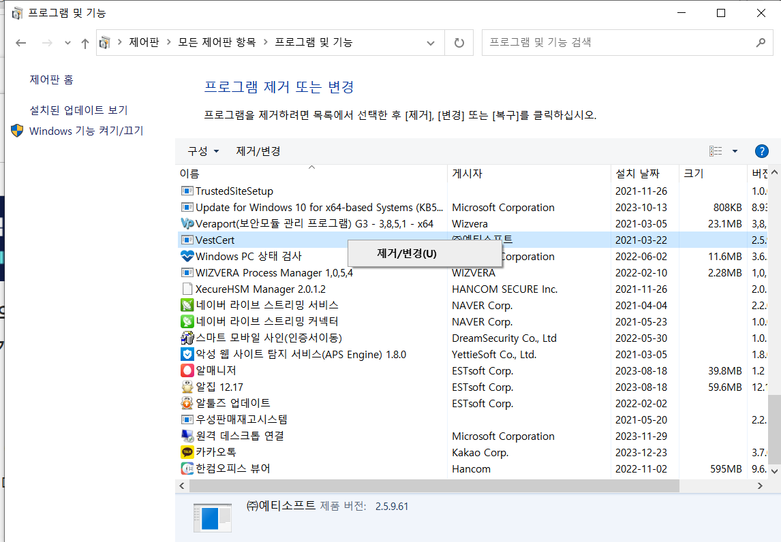Click the Windows PC 상태 검사 heart icon
This screenshot has width=781, height=542.
187,256
